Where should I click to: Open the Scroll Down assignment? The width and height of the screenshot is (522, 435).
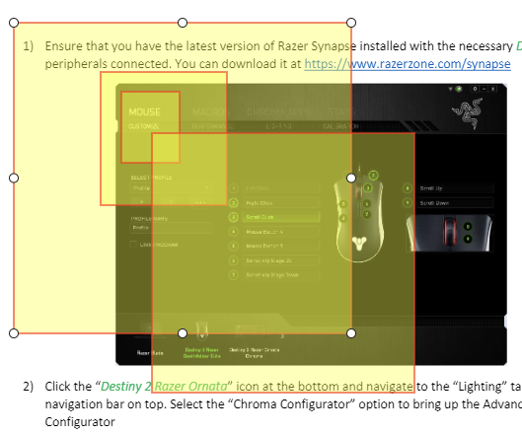tap(455, 202)
